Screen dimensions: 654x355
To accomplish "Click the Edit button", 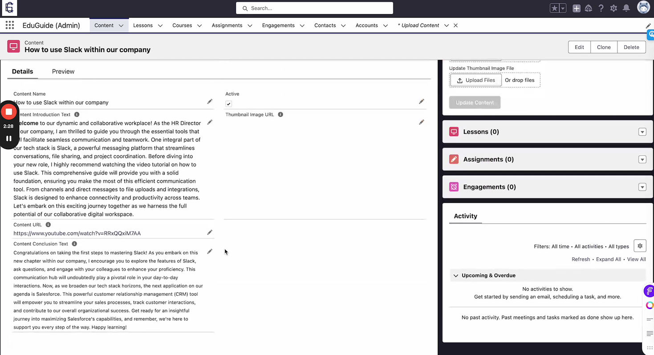I will 579,47.
